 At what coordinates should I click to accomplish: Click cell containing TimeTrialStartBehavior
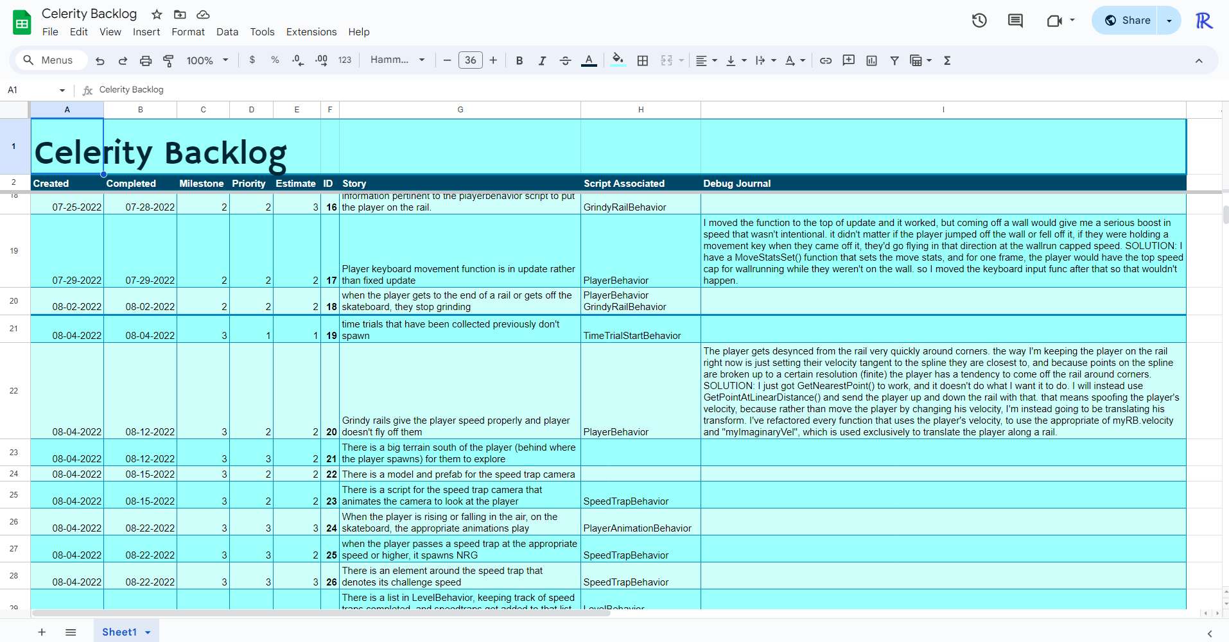click(x=640, y=329)
